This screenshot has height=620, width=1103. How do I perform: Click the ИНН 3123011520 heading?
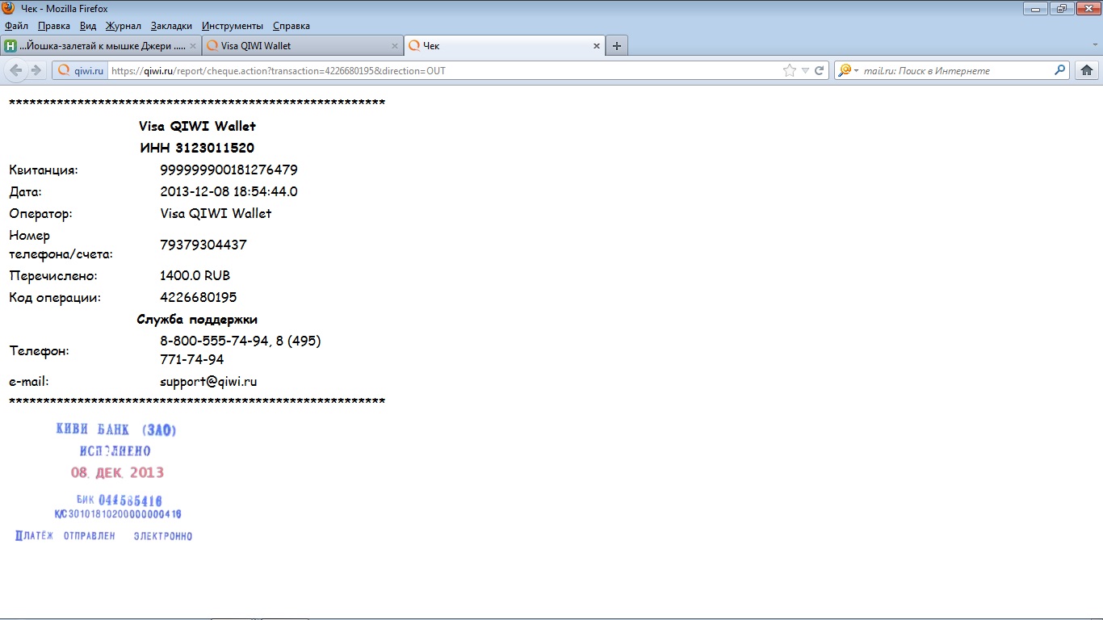point(197,148)
